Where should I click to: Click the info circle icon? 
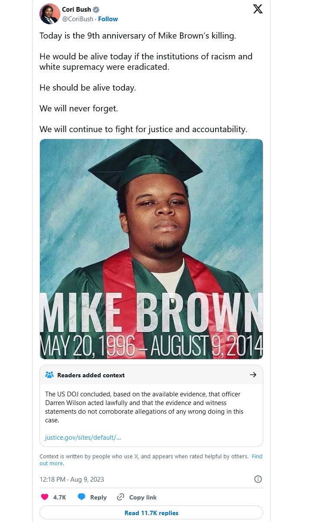[258, 479]
